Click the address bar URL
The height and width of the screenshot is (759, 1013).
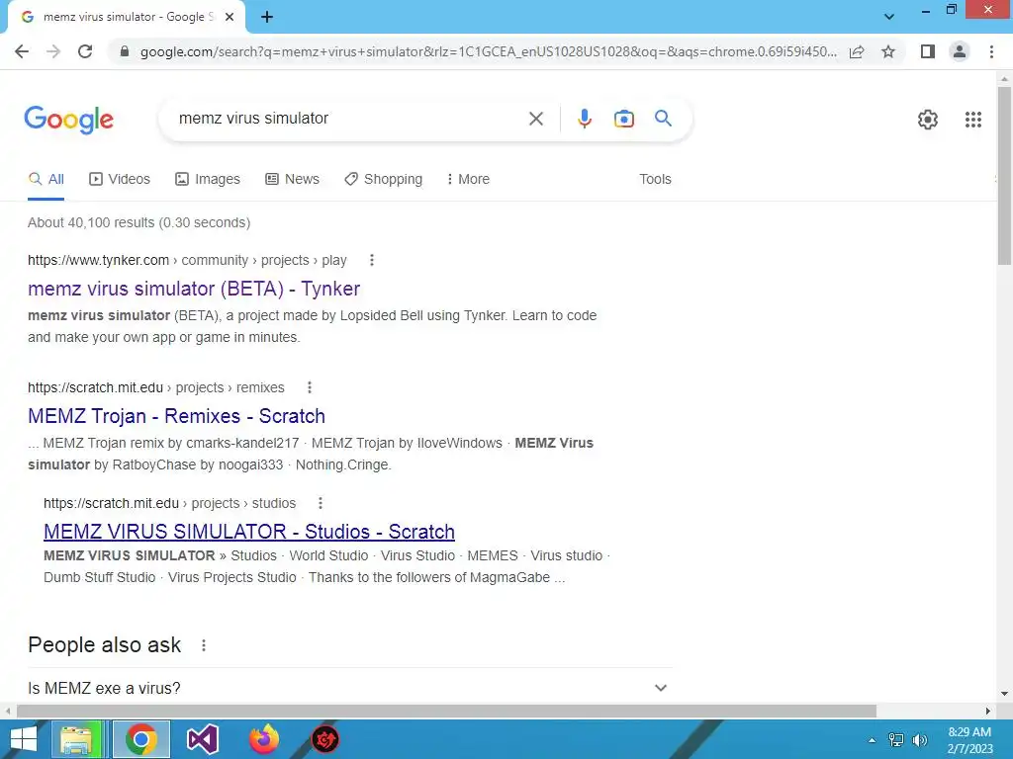pyautogui.click(x=489, y=51)
